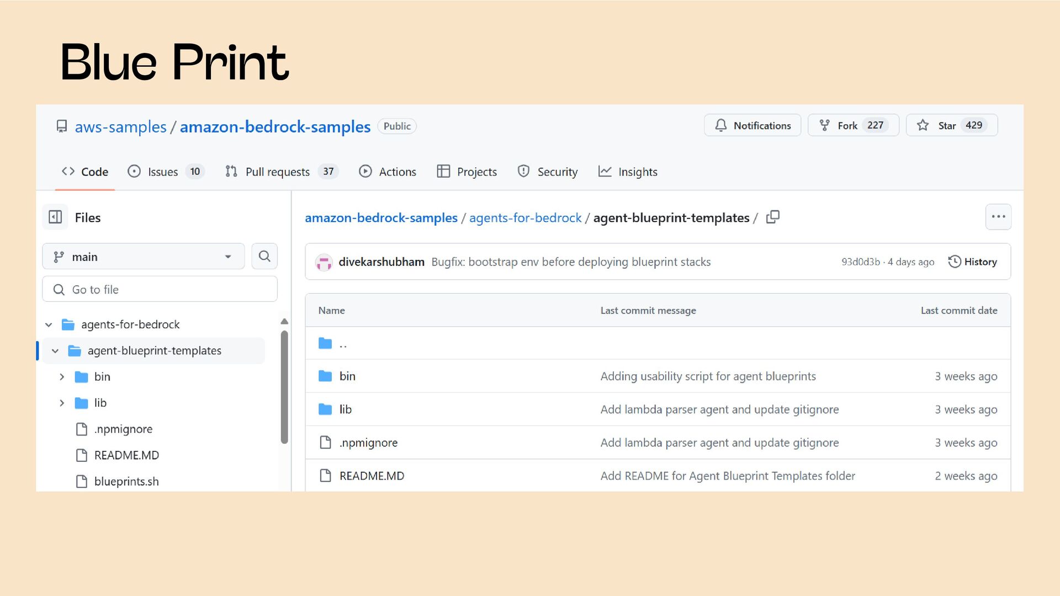
Task: Focus the Go to file search field
Action: (x=160, y=289)
